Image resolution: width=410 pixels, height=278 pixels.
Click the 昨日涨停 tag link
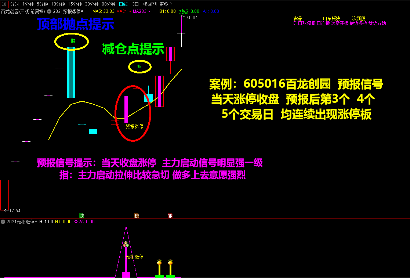click(302, 23)
